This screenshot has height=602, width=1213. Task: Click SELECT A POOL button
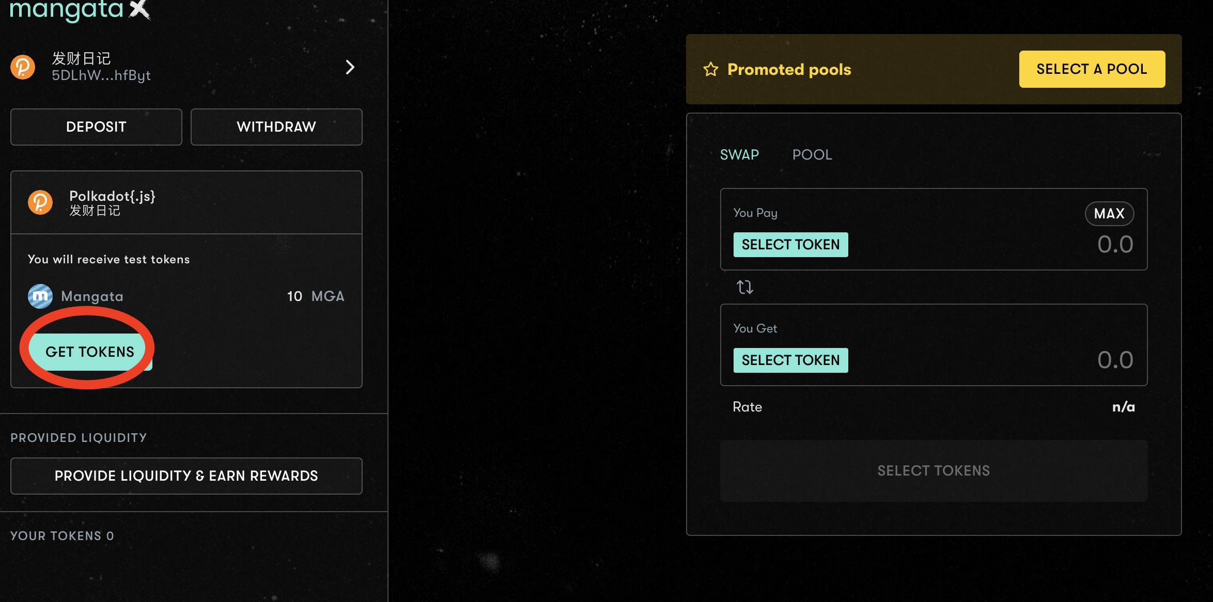(1092, 69)
